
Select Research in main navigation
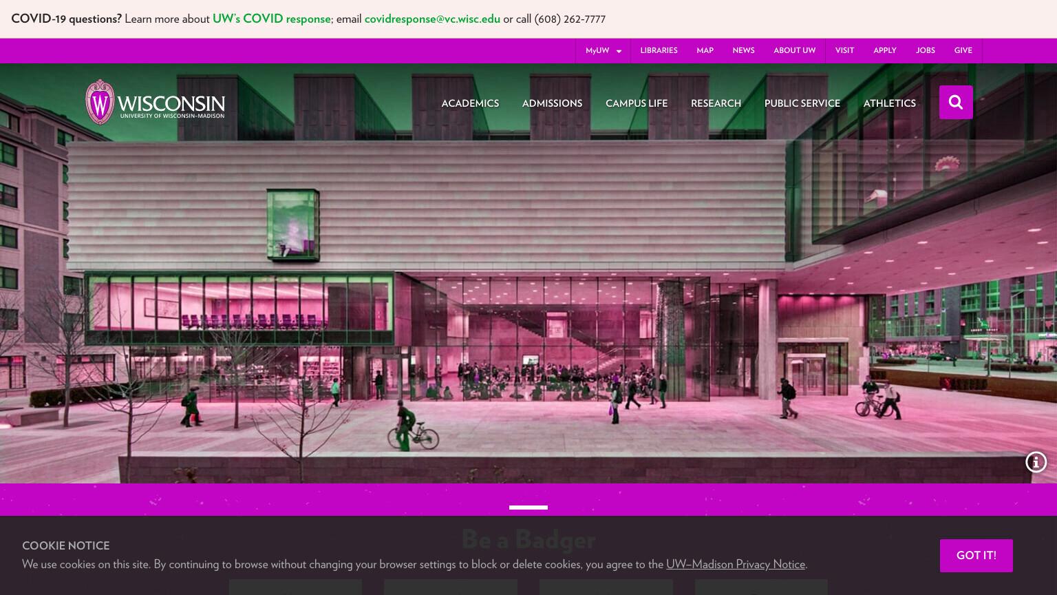point(716,103)
